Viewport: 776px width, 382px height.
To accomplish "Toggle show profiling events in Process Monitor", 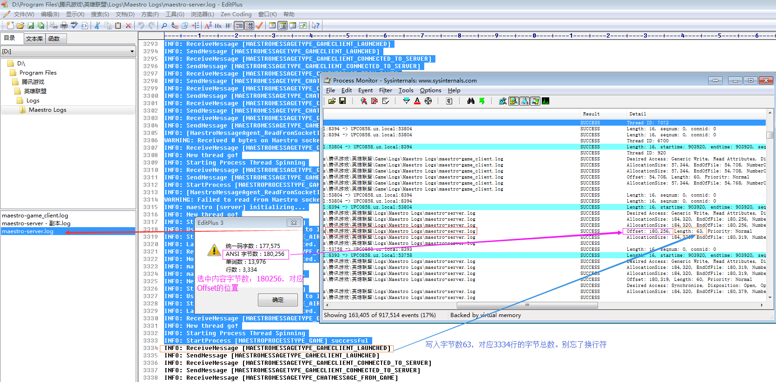I will pos(546,101).
